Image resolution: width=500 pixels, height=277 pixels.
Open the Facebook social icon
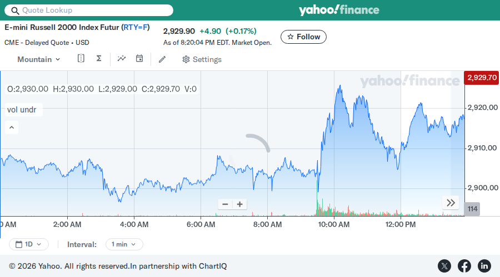(464, 266)
